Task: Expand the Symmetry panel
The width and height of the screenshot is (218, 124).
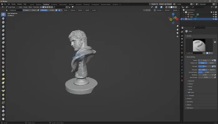Action: [190, 102]
